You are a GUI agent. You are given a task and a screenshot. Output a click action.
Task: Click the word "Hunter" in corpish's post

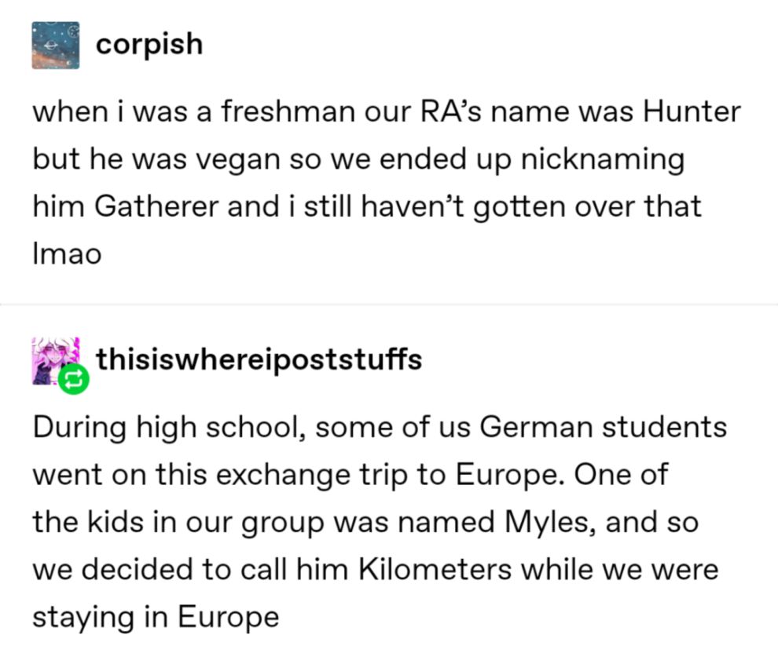(x=692, y=112)
